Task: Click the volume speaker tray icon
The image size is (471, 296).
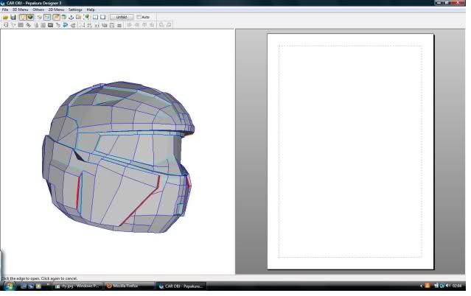Action: click(448, 286)
